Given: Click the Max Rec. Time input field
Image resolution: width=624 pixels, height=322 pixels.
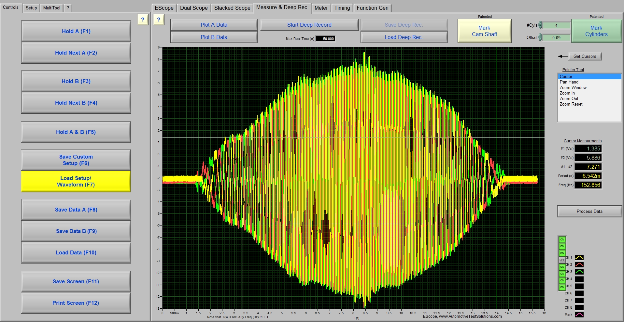Looking at the screenshot, I should (325, 39).
